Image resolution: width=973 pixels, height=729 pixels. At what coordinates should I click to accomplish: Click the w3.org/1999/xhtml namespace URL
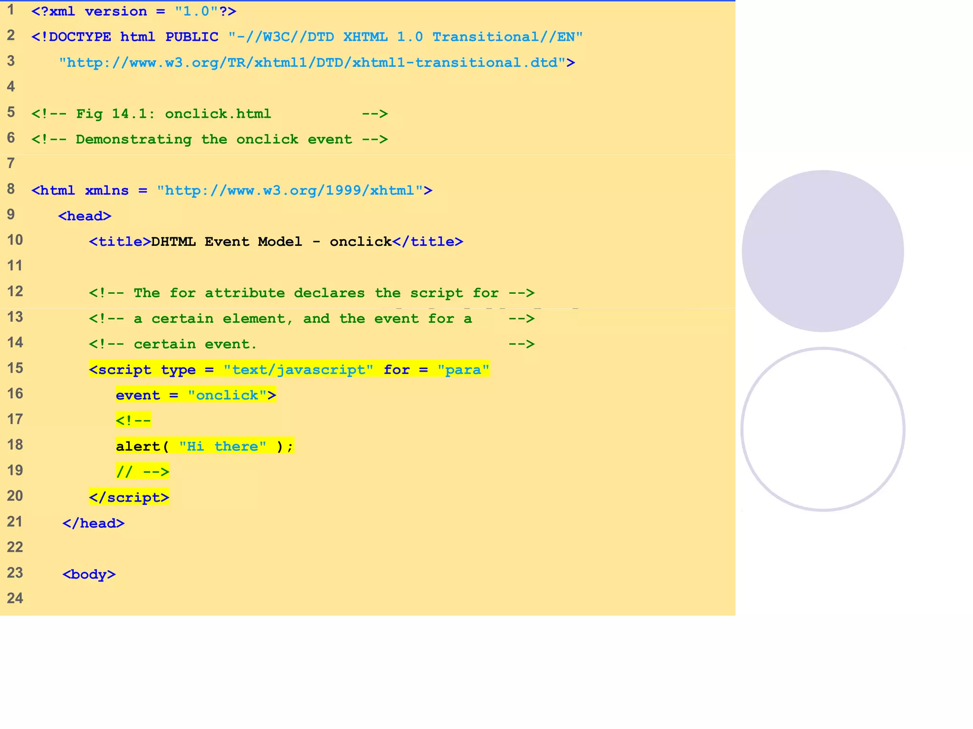289,191
